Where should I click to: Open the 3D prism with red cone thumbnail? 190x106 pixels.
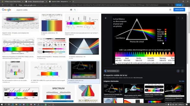(88, 94)
